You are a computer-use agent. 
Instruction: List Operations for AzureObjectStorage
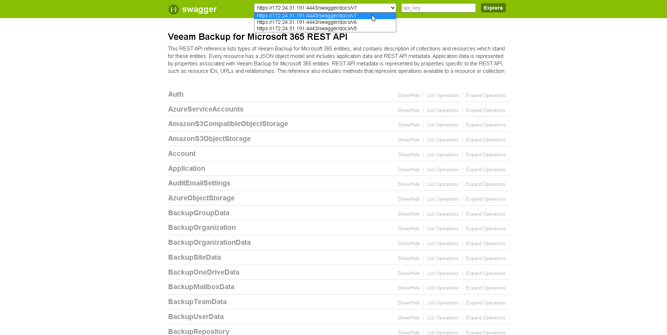pos(443,199)
